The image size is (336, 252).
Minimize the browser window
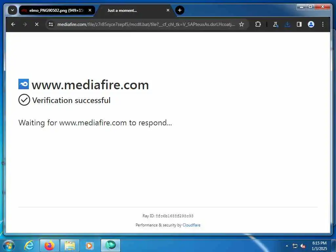301,7
